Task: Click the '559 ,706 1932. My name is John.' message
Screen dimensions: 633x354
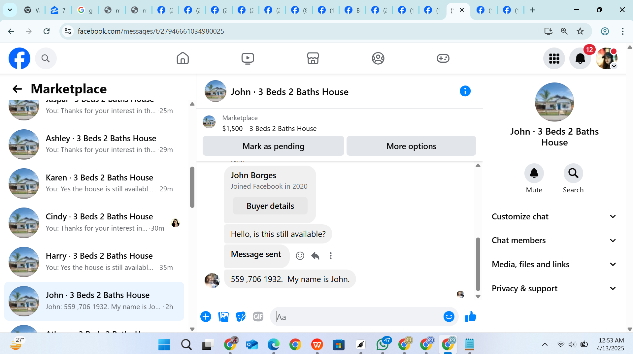Action: 290,279
